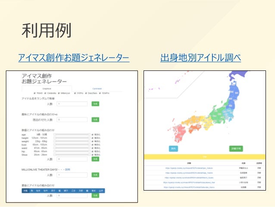Image resolution: width=275 pixels, height=207 pixels.
Task: Click the green button beside 組合わせた人数
Action: tap(95, 120)
